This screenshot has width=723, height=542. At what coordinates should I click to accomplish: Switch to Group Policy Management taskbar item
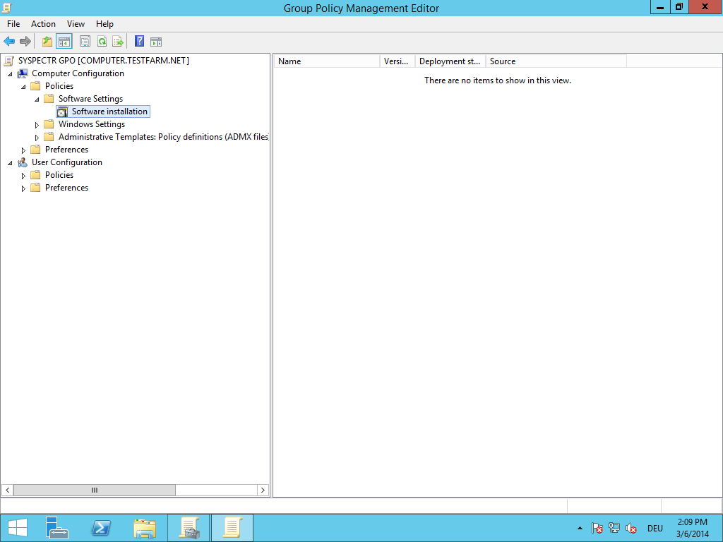point(189,528)
